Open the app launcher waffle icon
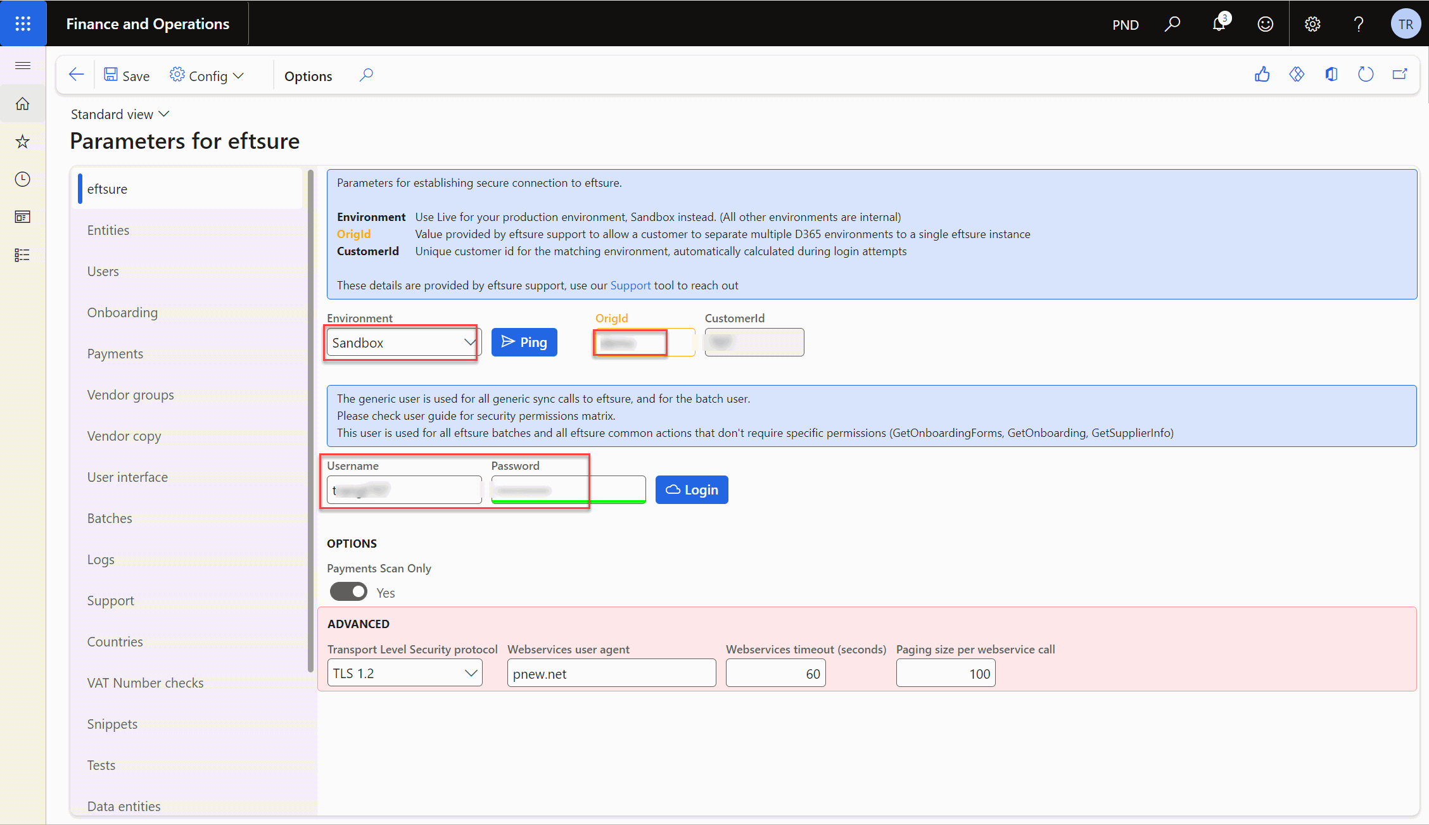Image resolution: width=1429 pixels, height=825 pixels. point(23,23)
